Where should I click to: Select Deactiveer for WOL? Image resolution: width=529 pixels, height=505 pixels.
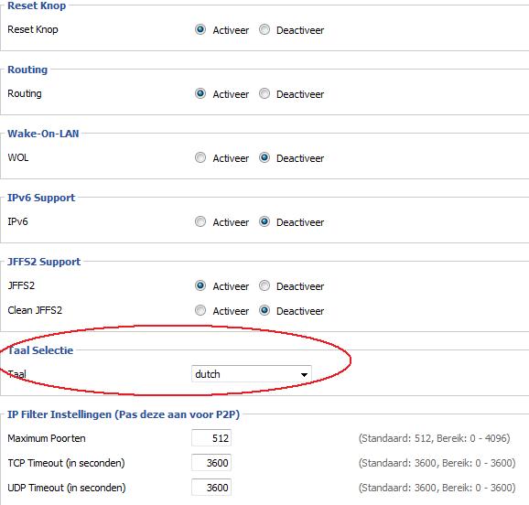[x=264, y=157]
